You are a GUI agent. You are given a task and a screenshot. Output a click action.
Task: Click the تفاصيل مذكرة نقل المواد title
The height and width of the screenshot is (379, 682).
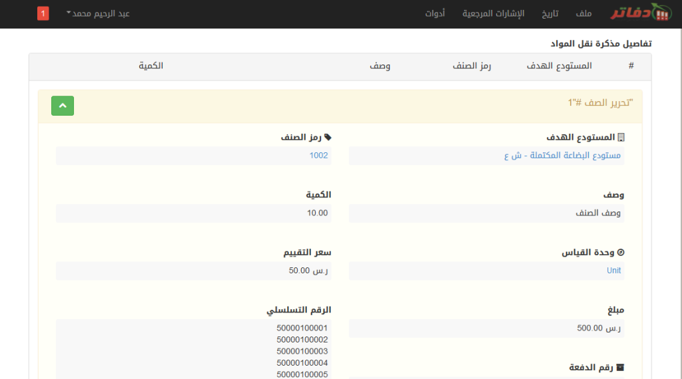(601, 43)
